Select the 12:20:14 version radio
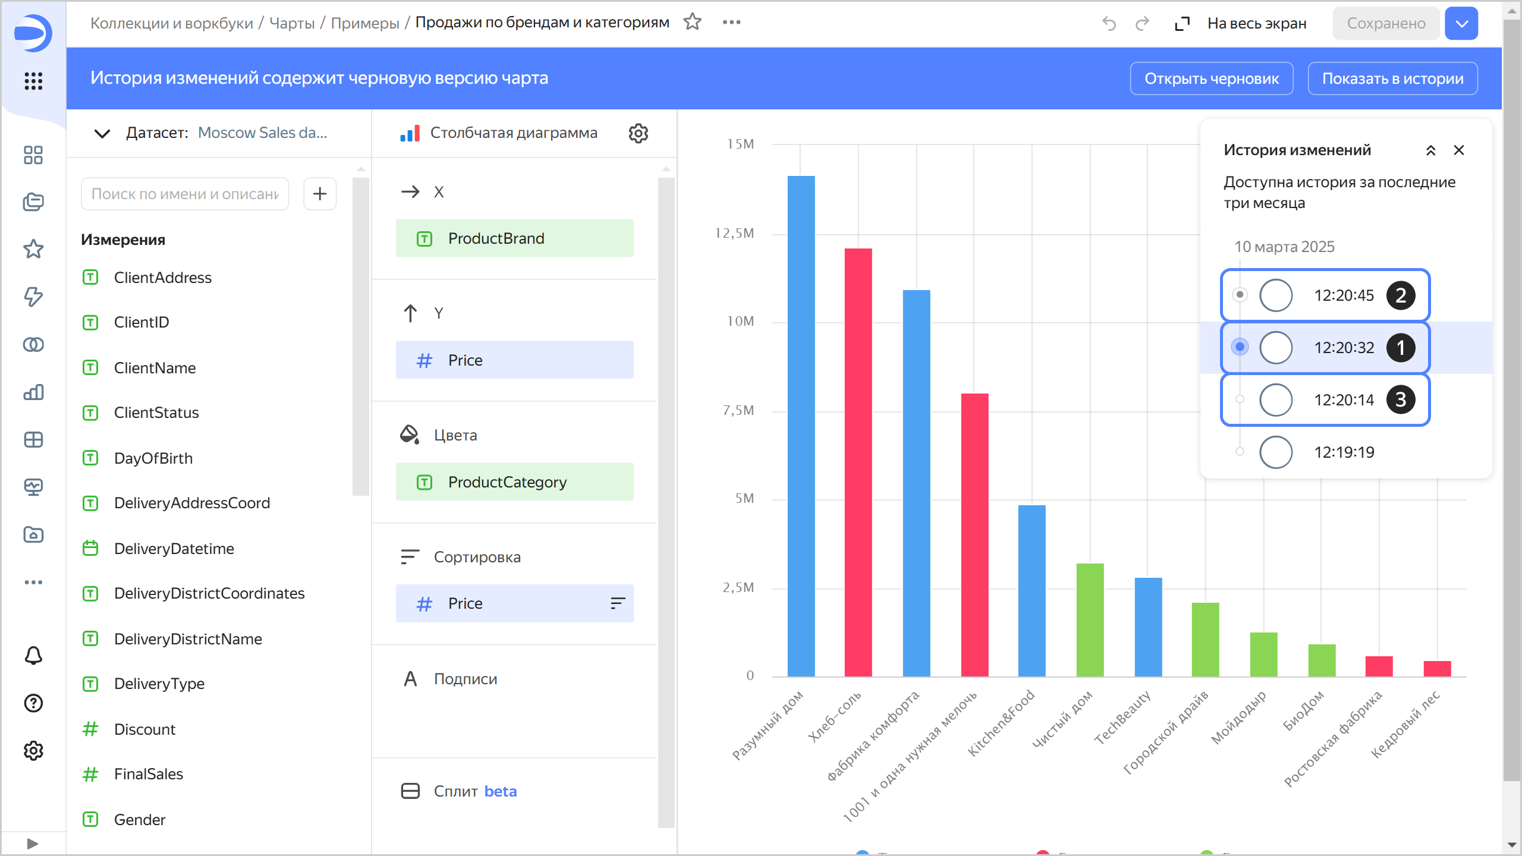1522x856 pixels. pyautogui.click(x=1276, y=400)
